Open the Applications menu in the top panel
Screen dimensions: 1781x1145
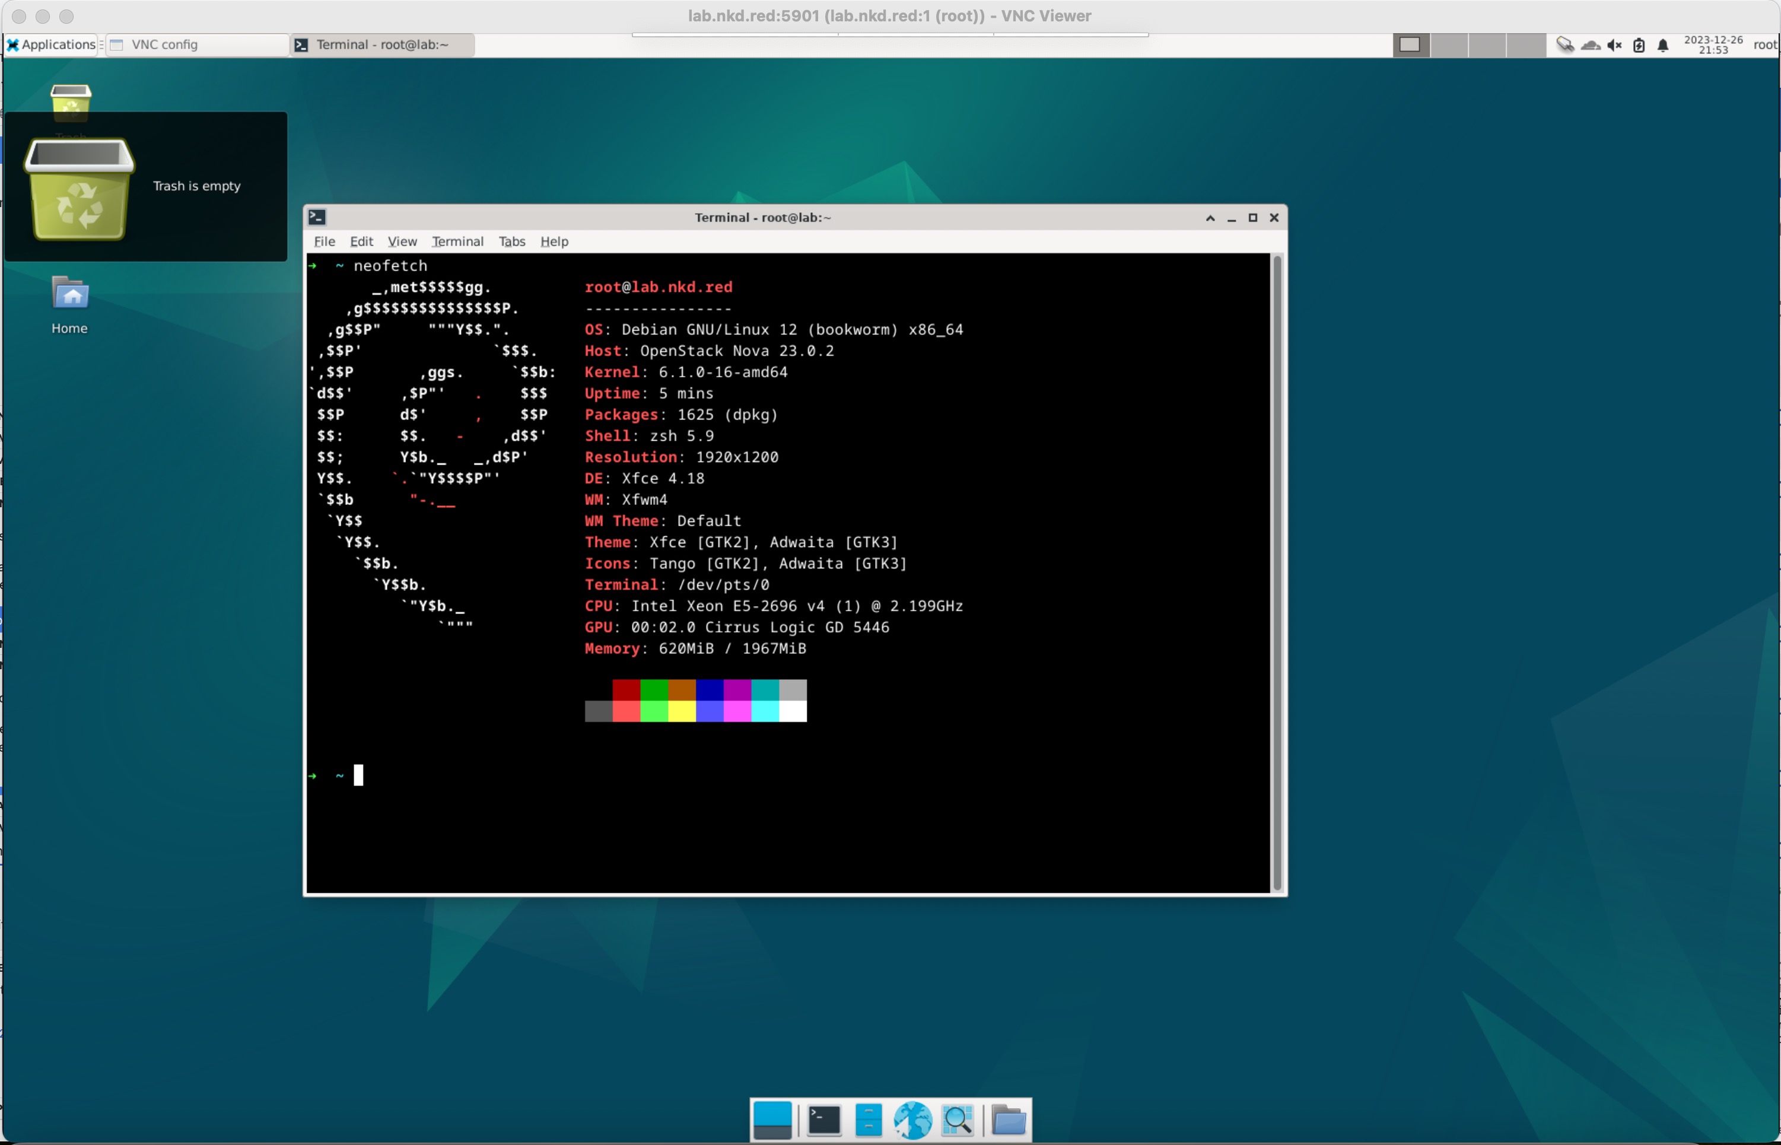pyautogui.click(x=50, y=44)
